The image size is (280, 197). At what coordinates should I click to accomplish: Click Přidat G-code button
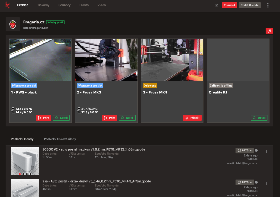tap(249, 5)
